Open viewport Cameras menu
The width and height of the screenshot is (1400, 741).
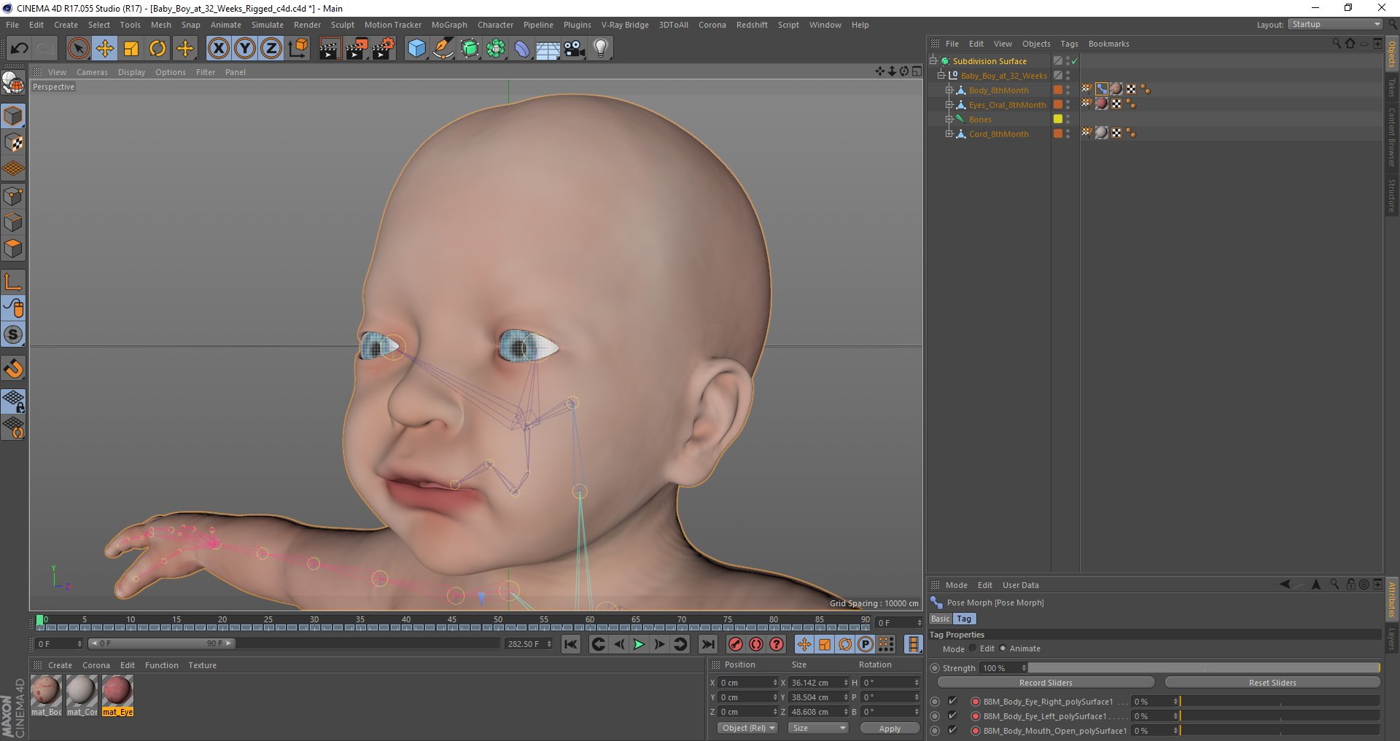coord(92,72)
